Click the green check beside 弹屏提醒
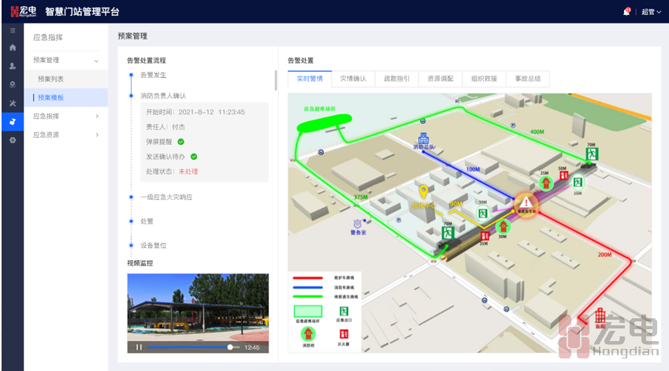Image resolution: width=669 pixels, height=371 pixels. [181, 142]
